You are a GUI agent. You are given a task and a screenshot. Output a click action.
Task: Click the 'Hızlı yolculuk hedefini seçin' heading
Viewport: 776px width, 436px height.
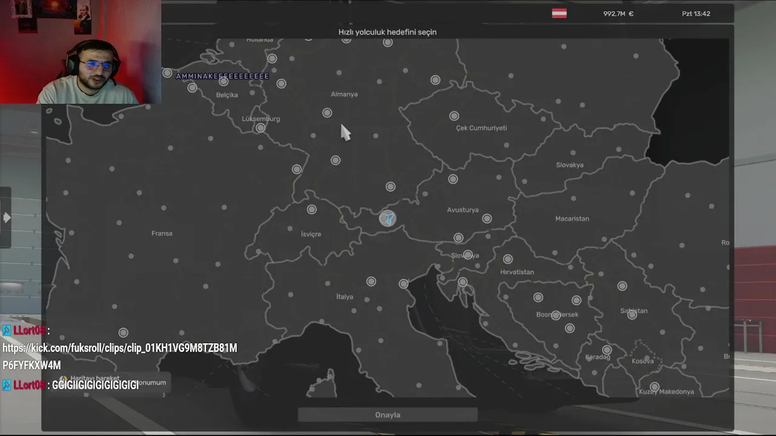pos(387,32)
